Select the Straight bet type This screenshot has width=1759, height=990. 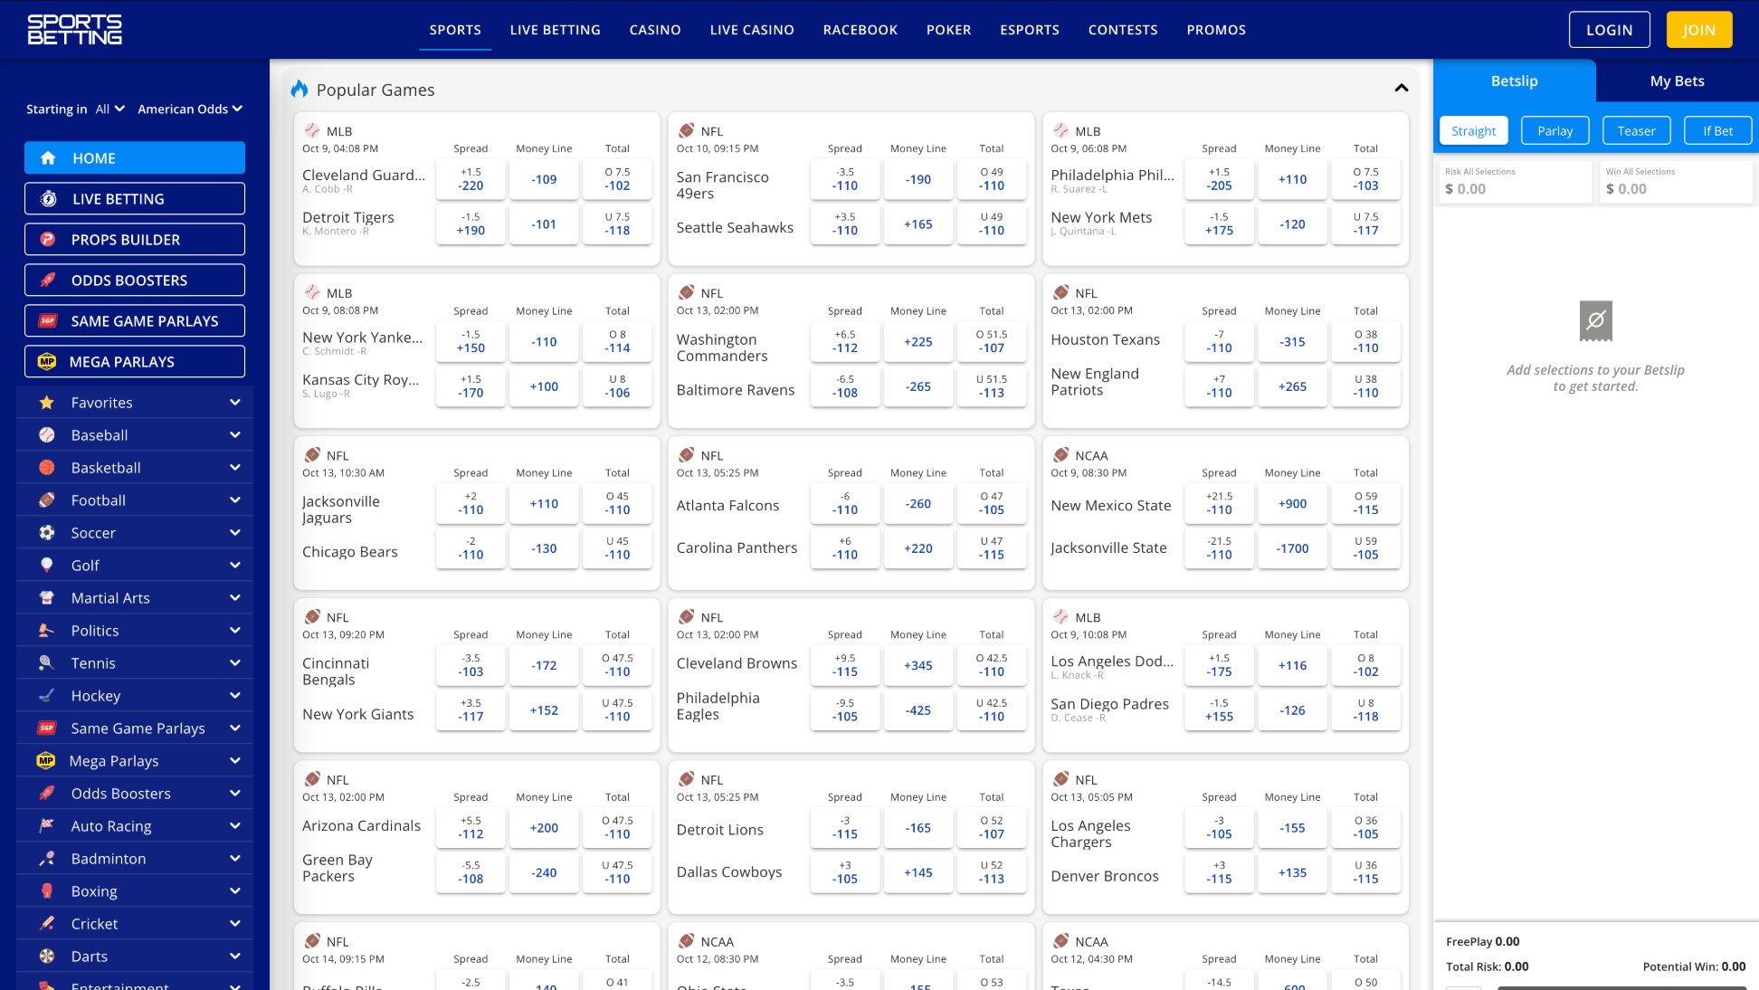tap(1474, 130)
